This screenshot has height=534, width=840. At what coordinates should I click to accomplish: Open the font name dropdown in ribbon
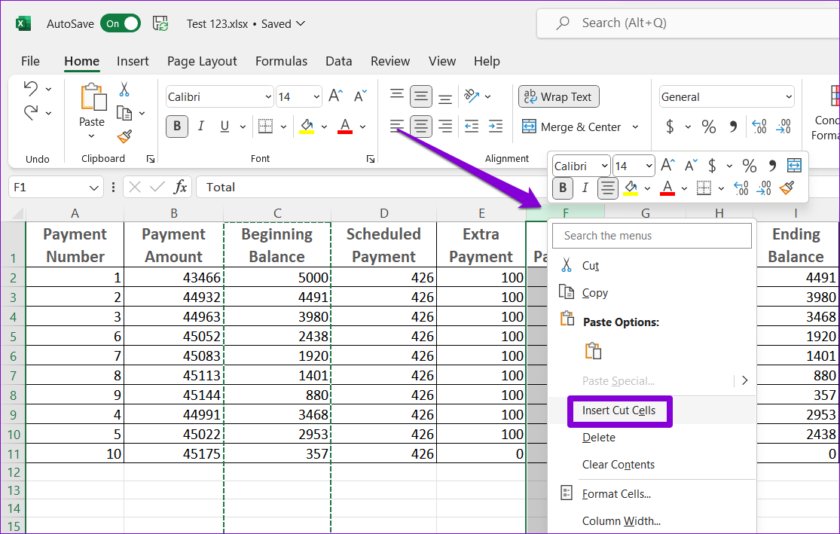pyautogui.click(x=268, y=96)
